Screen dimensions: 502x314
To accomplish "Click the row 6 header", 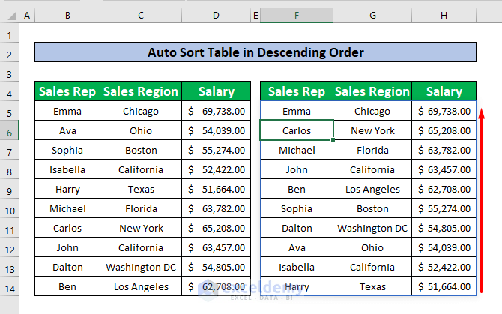I will tap(10, 131).
